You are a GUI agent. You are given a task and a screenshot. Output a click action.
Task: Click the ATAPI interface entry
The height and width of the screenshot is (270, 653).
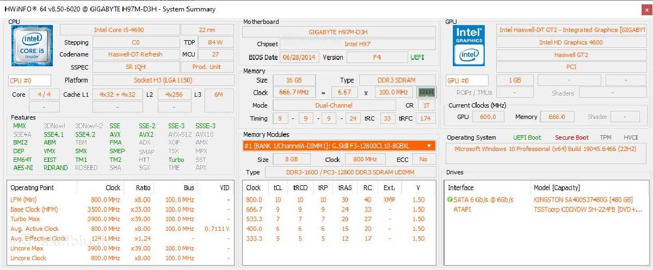pyautogui.click(x=463, y=210)
